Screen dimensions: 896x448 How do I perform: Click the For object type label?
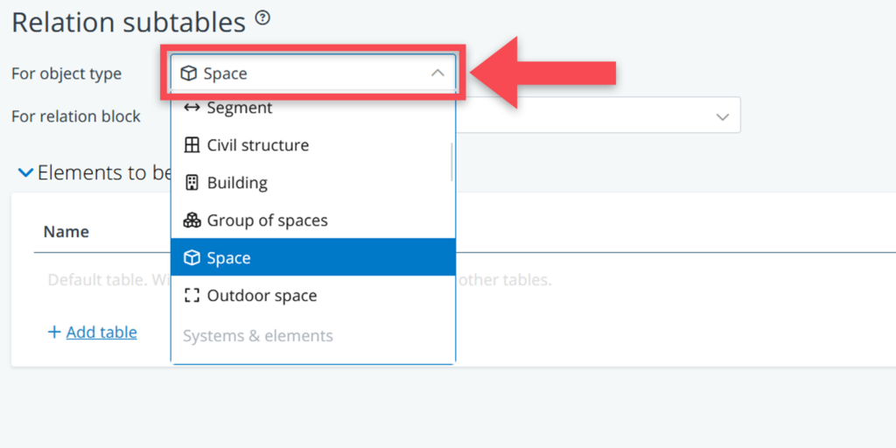click(66, 73)
